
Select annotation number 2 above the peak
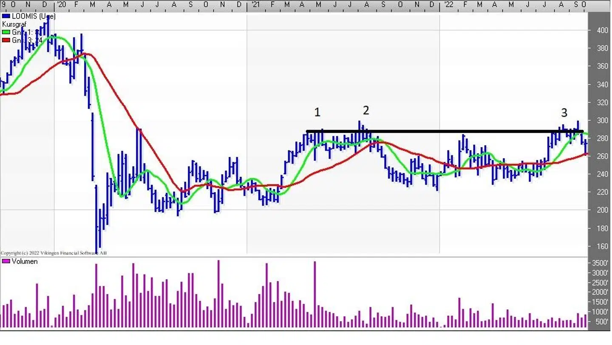pos(366,111)
